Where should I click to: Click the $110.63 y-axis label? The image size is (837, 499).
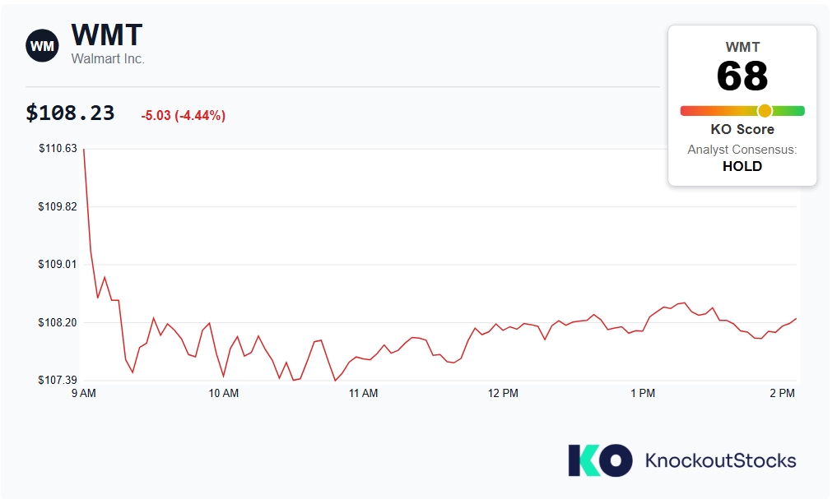click(58, 148)
